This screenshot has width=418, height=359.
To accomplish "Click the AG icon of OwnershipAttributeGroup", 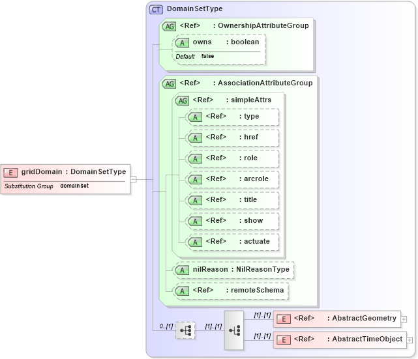I will point(170,26).
